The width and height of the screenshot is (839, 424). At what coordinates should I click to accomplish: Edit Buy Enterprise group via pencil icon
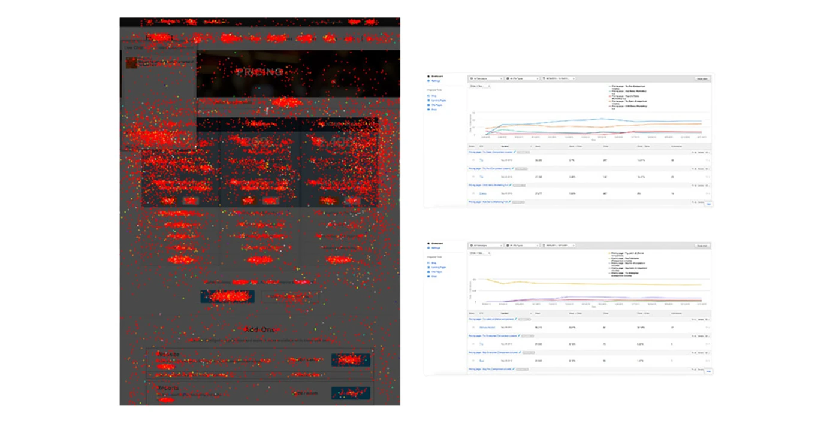point(520,352)
